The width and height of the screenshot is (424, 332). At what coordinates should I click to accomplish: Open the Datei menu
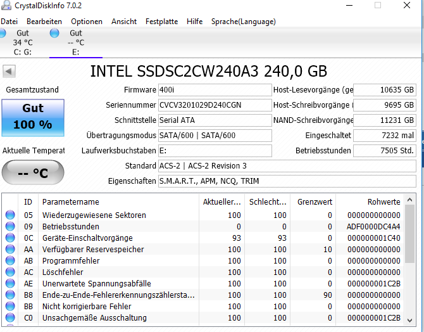[x=9, y=22]
